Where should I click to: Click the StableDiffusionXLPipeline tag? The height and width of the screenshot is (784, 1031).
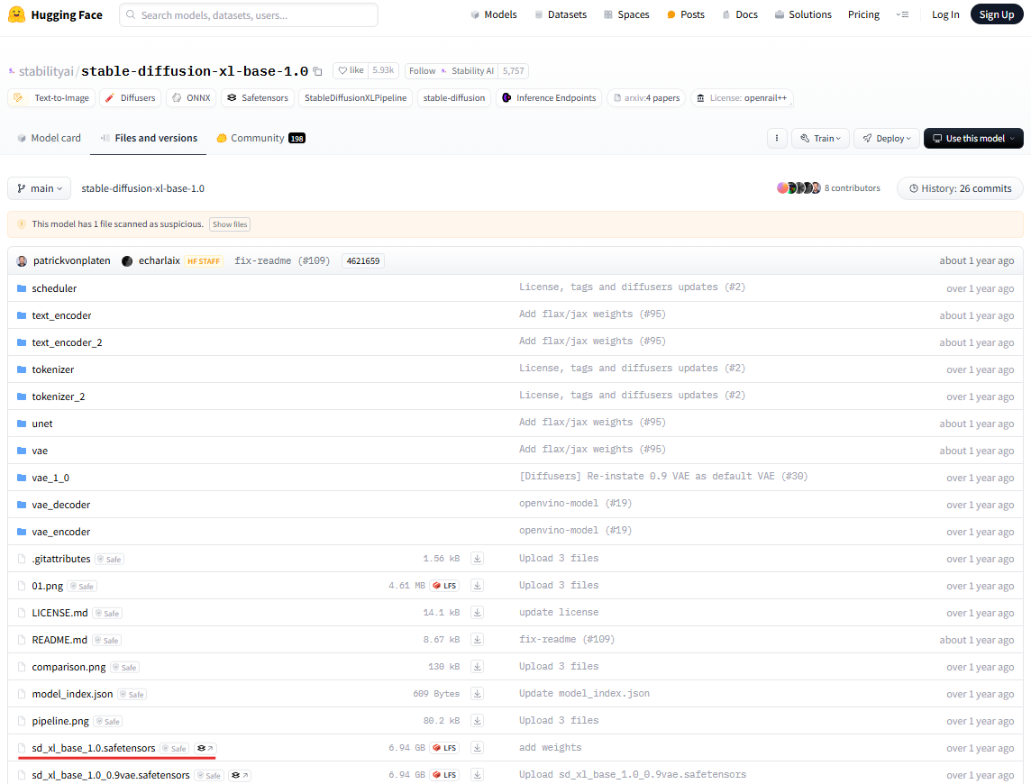(x=355, y=98)
